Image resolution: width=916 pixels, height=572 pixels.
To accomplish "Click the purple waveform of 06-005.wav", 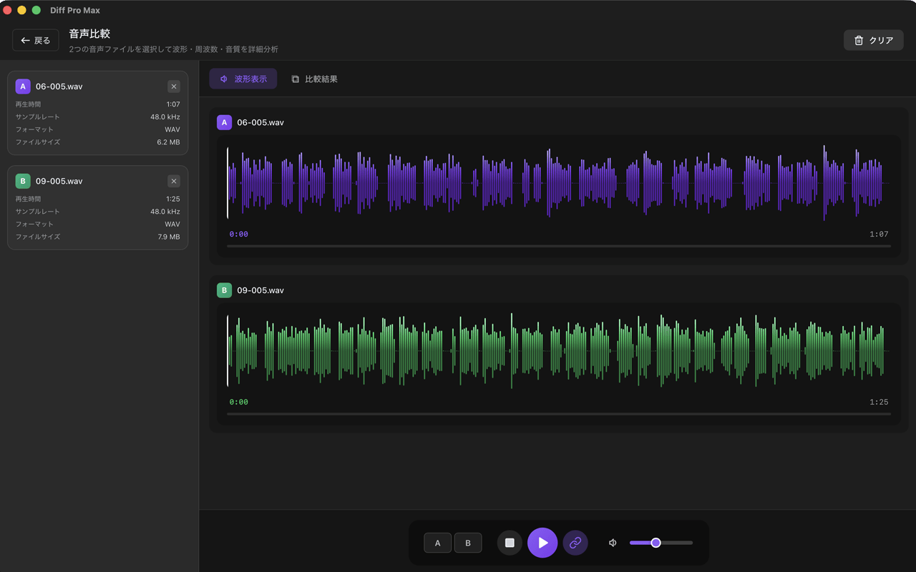I will tap(558, 183).
